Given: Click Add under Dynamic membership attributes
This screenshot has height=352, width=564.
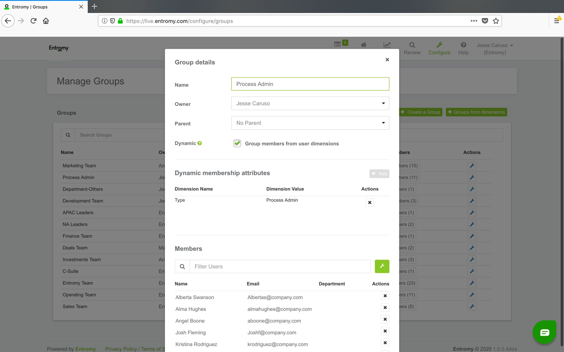Looking at the screenshot, I should click(379, 174).
